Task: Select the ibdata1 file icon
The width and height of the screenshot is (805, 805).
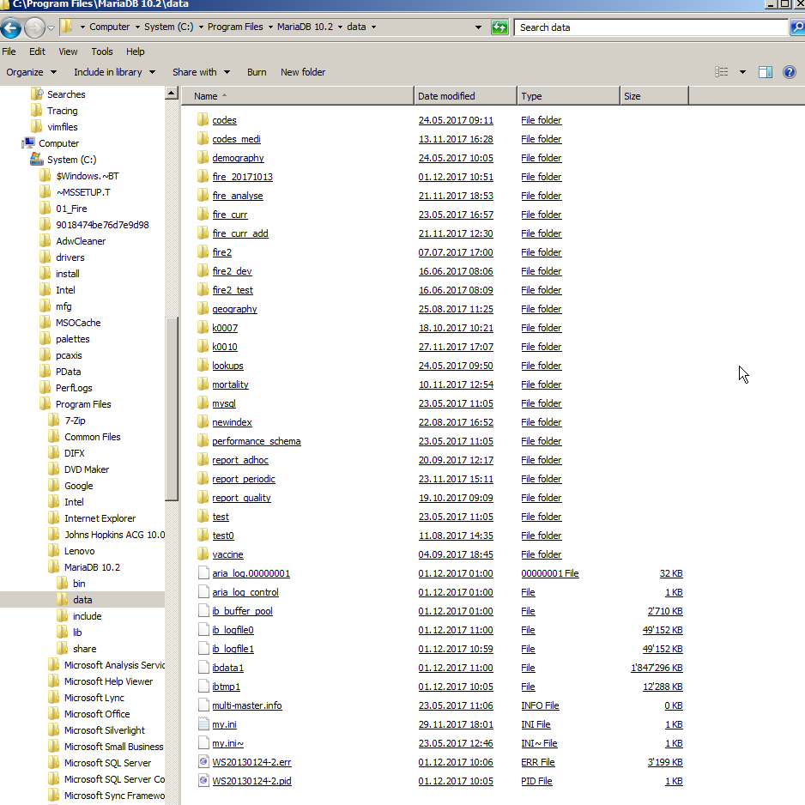Action: point(203,668)
